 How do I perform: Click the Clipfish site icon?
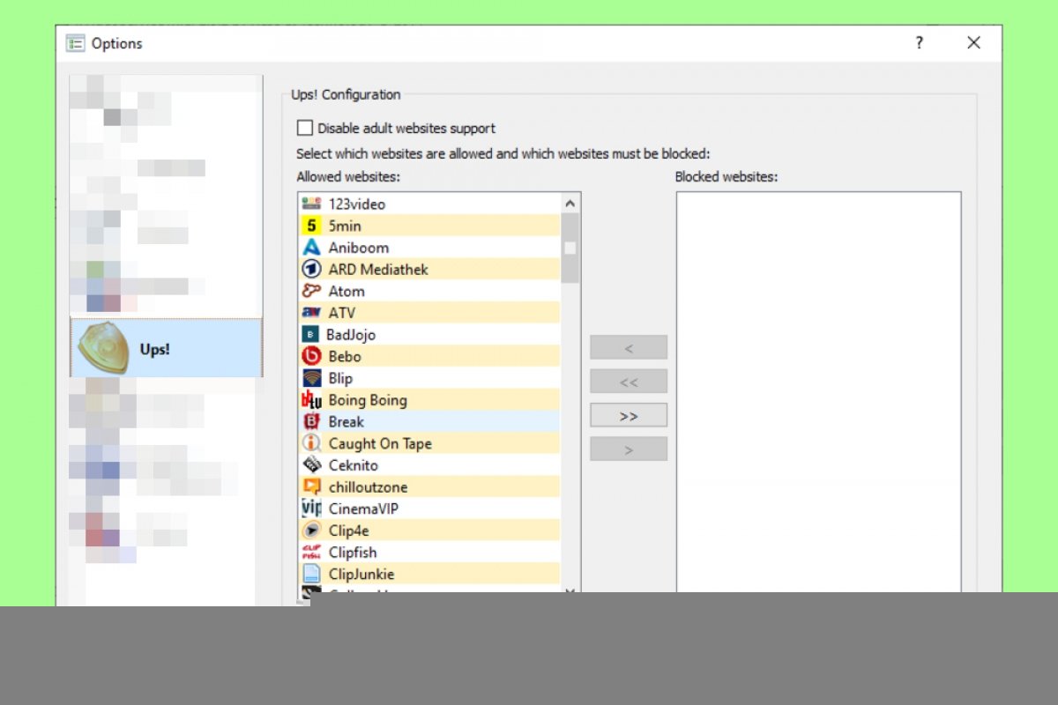pyautogui.click(x=311, y=553)
